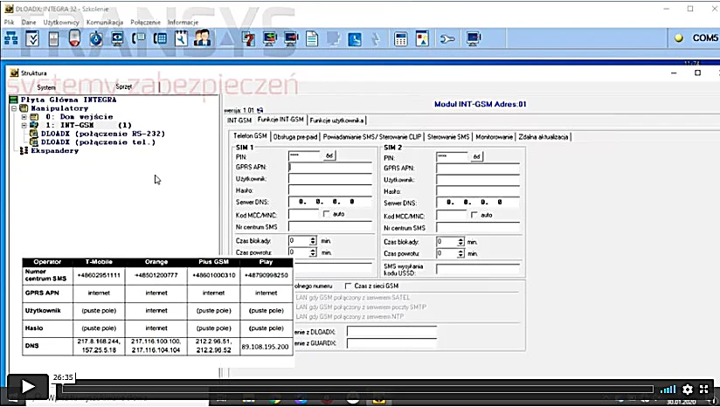Image resolution: width=720 pixels, height=407 pixels.
Task: Click the phone with message toolbar icon
Action: click(x=139, y=38)
